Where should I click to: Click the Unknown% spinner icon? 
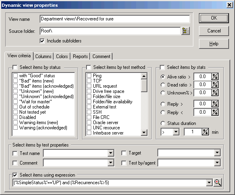pos(215,92)
